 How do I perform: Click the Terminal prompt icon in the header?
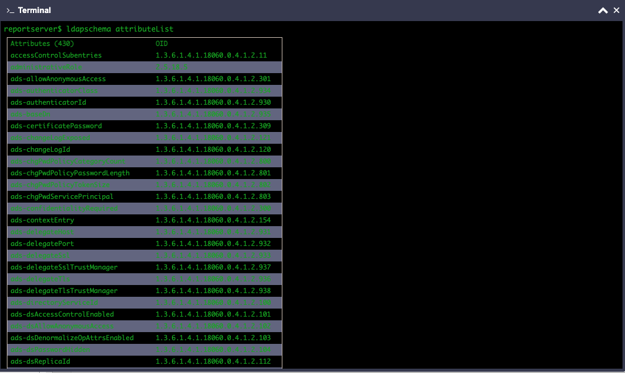[11, 11]
